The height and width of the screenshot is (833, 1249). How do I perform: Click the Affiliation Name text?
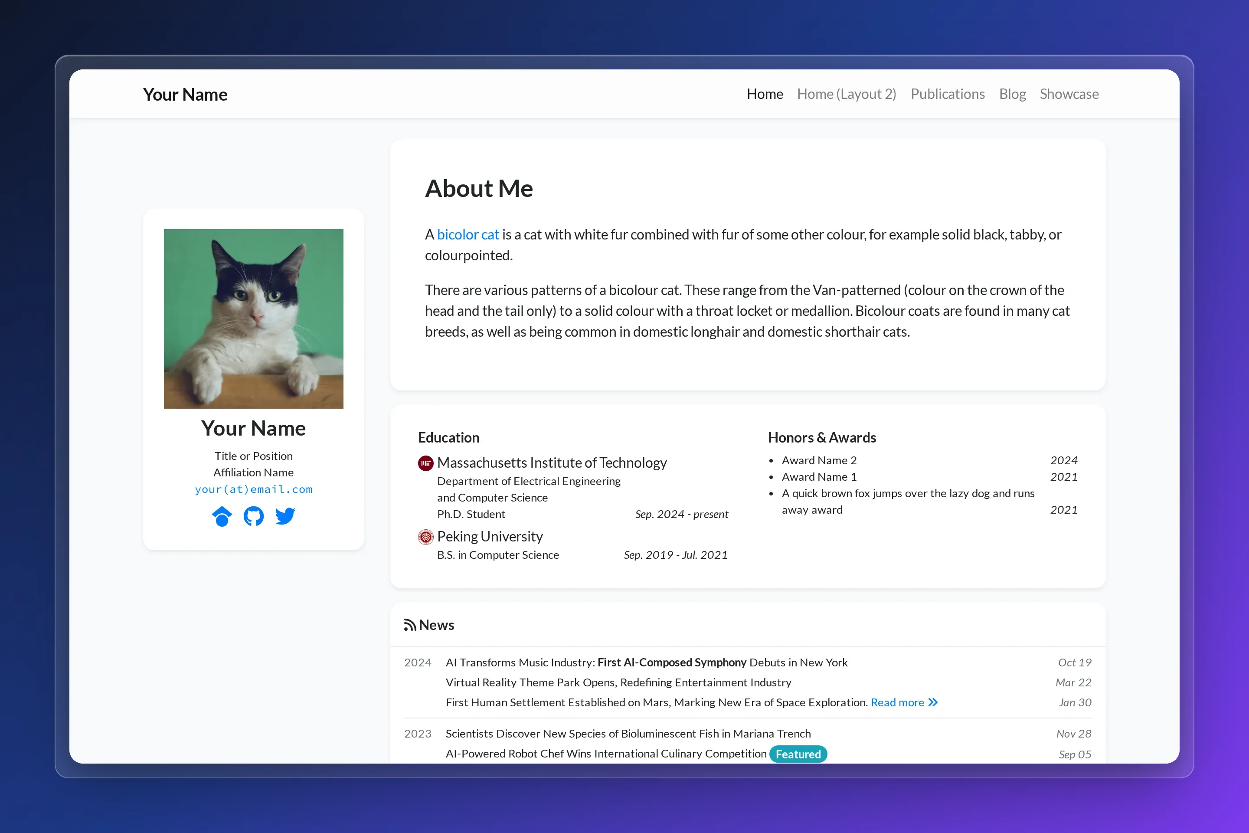253,472
